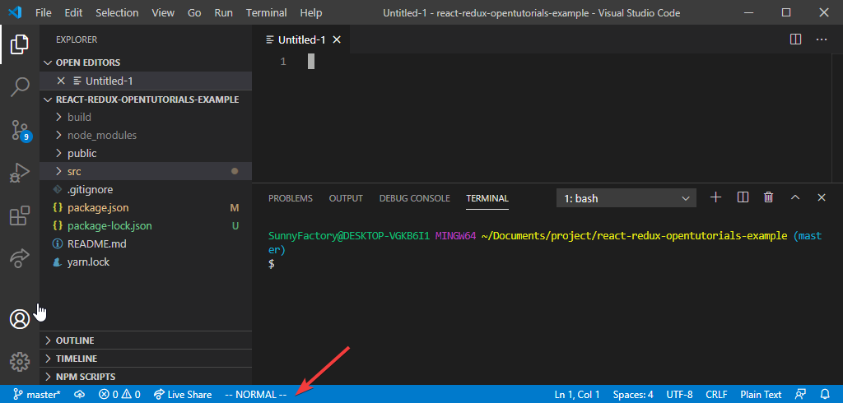
Task: Open errors and warnings count
Action: pos(119,395)
